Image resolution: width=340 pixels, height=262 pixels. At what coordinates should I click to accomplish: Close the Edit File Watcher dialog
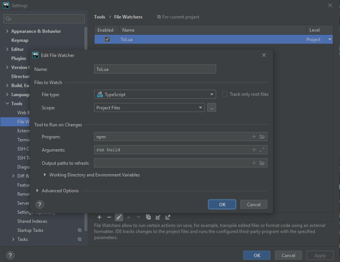click(264, 55)
